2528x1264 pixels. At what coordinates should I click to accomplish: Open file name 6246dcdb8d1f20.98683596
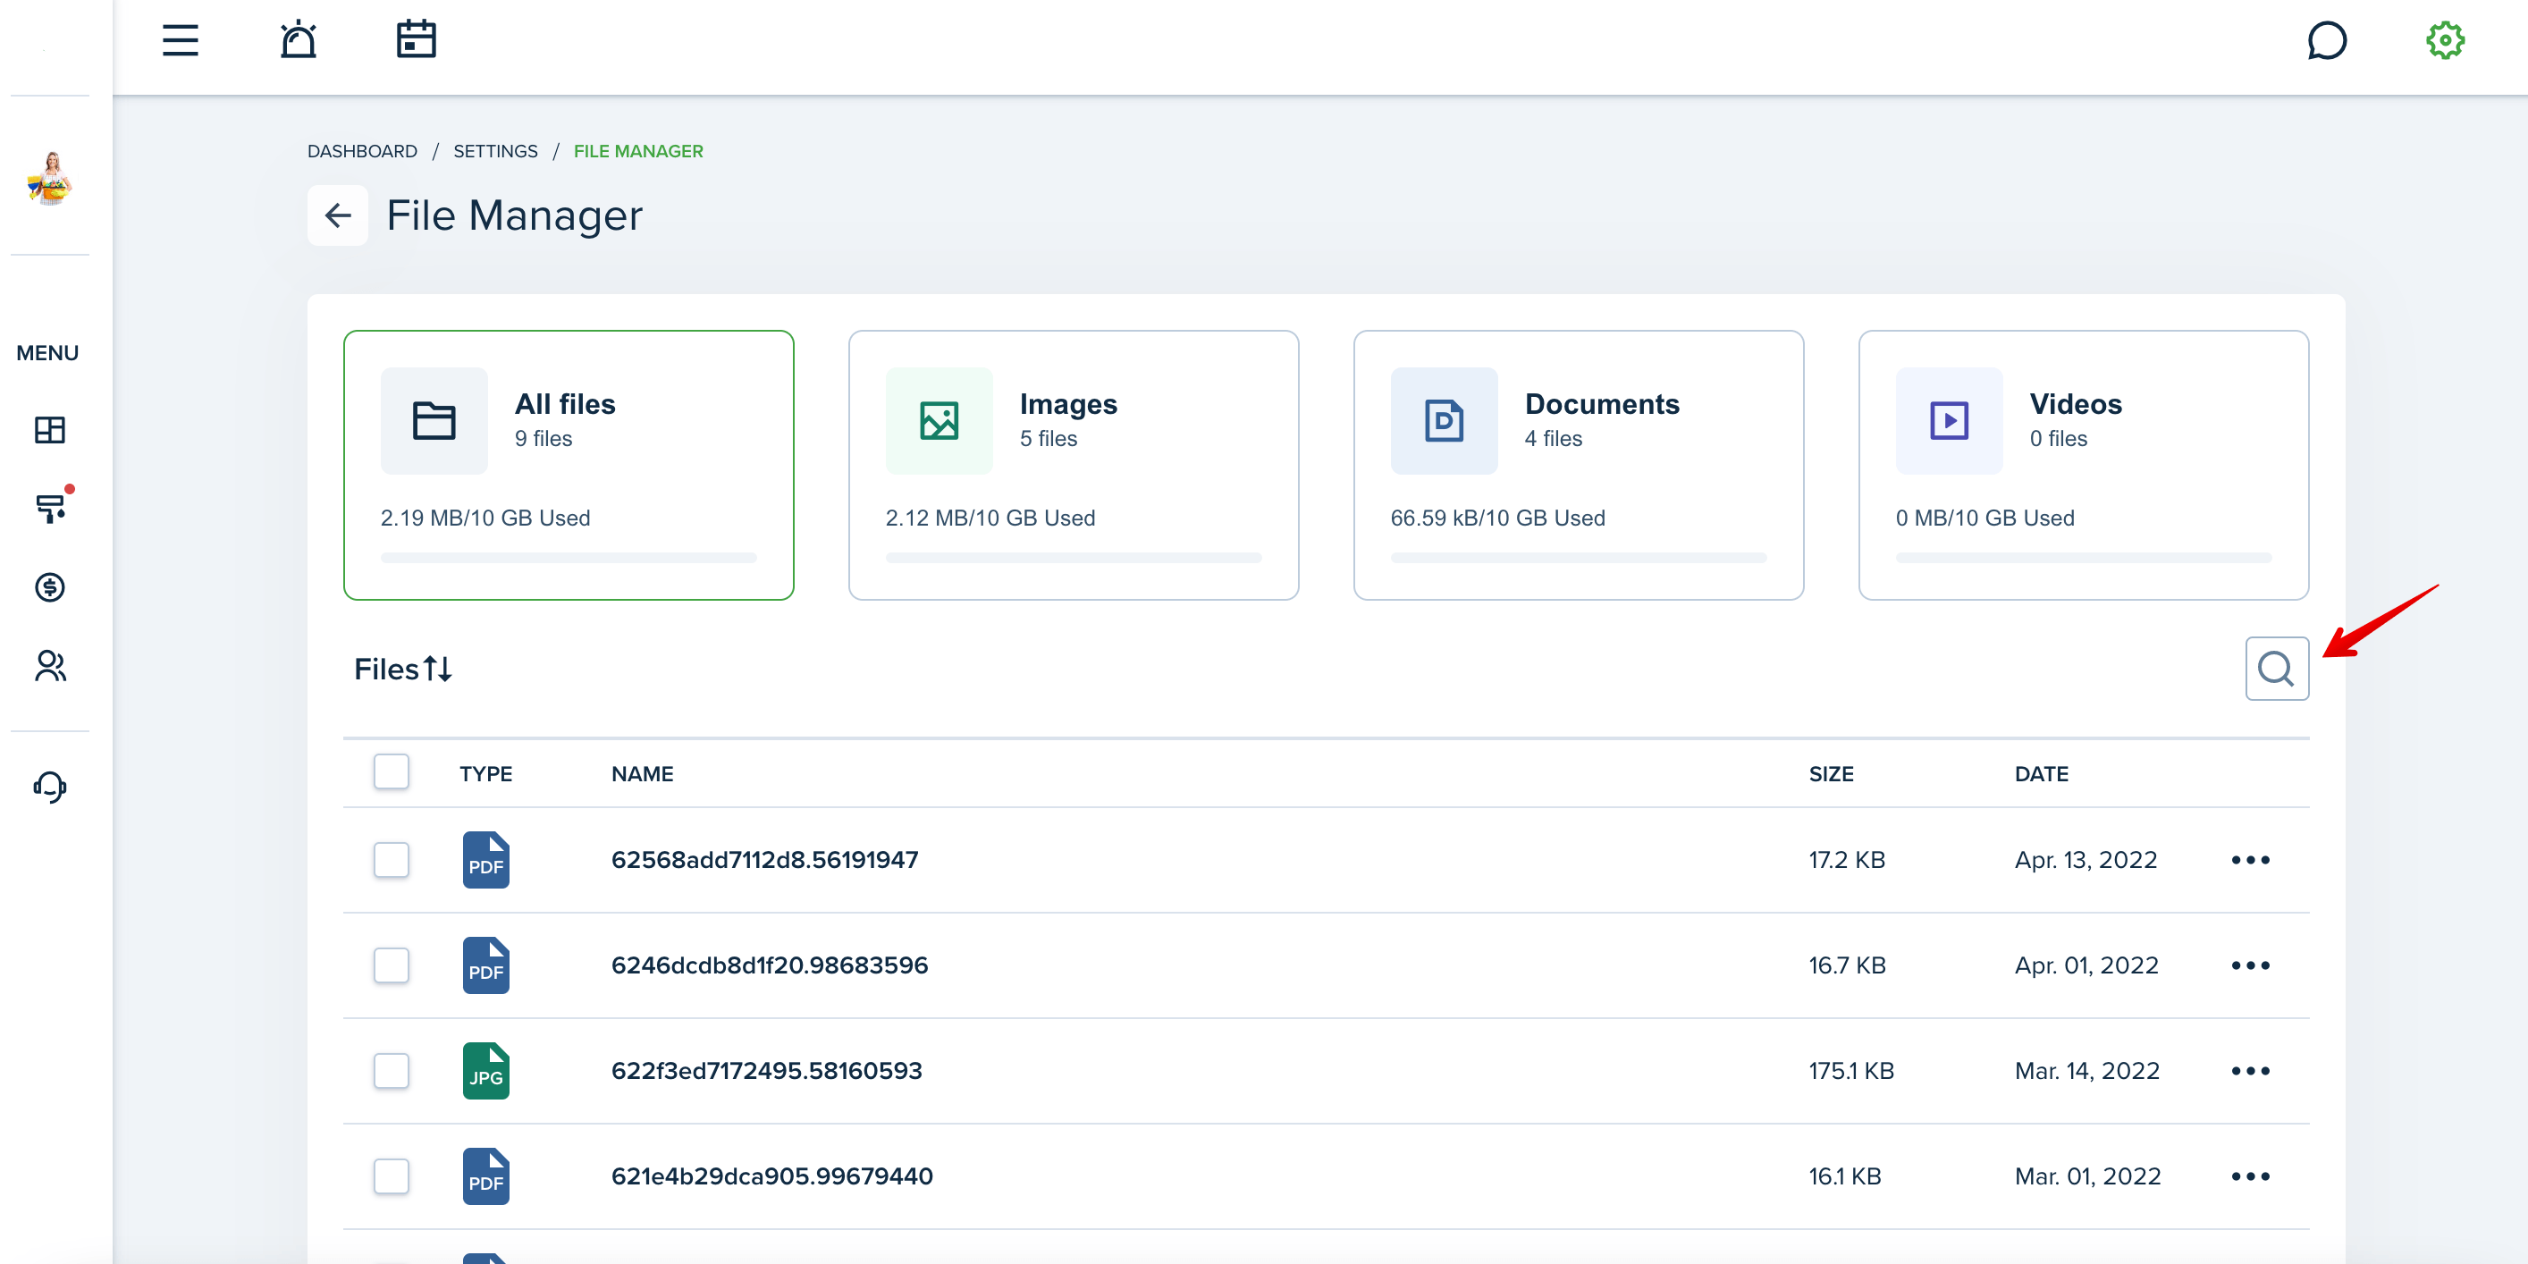(770, 965)
